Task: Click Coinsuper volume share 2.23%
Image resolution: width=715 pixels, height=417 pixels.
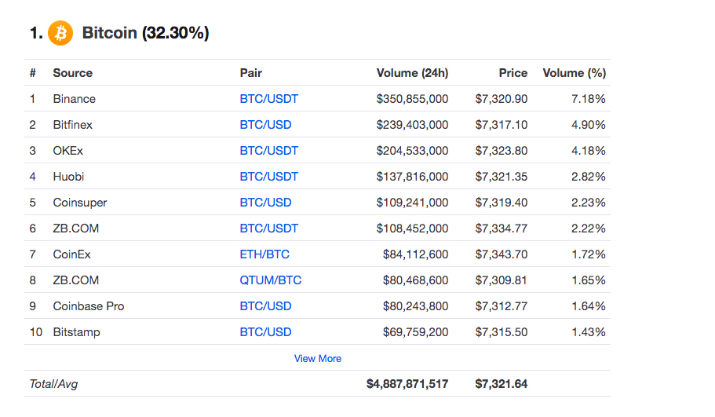Action: click(588, 203)
